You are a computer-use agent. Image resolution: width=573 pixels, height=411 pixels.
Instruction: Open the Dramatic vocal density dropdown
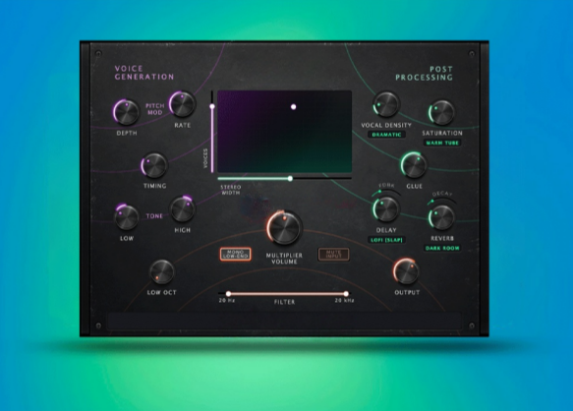click(386, 135)
